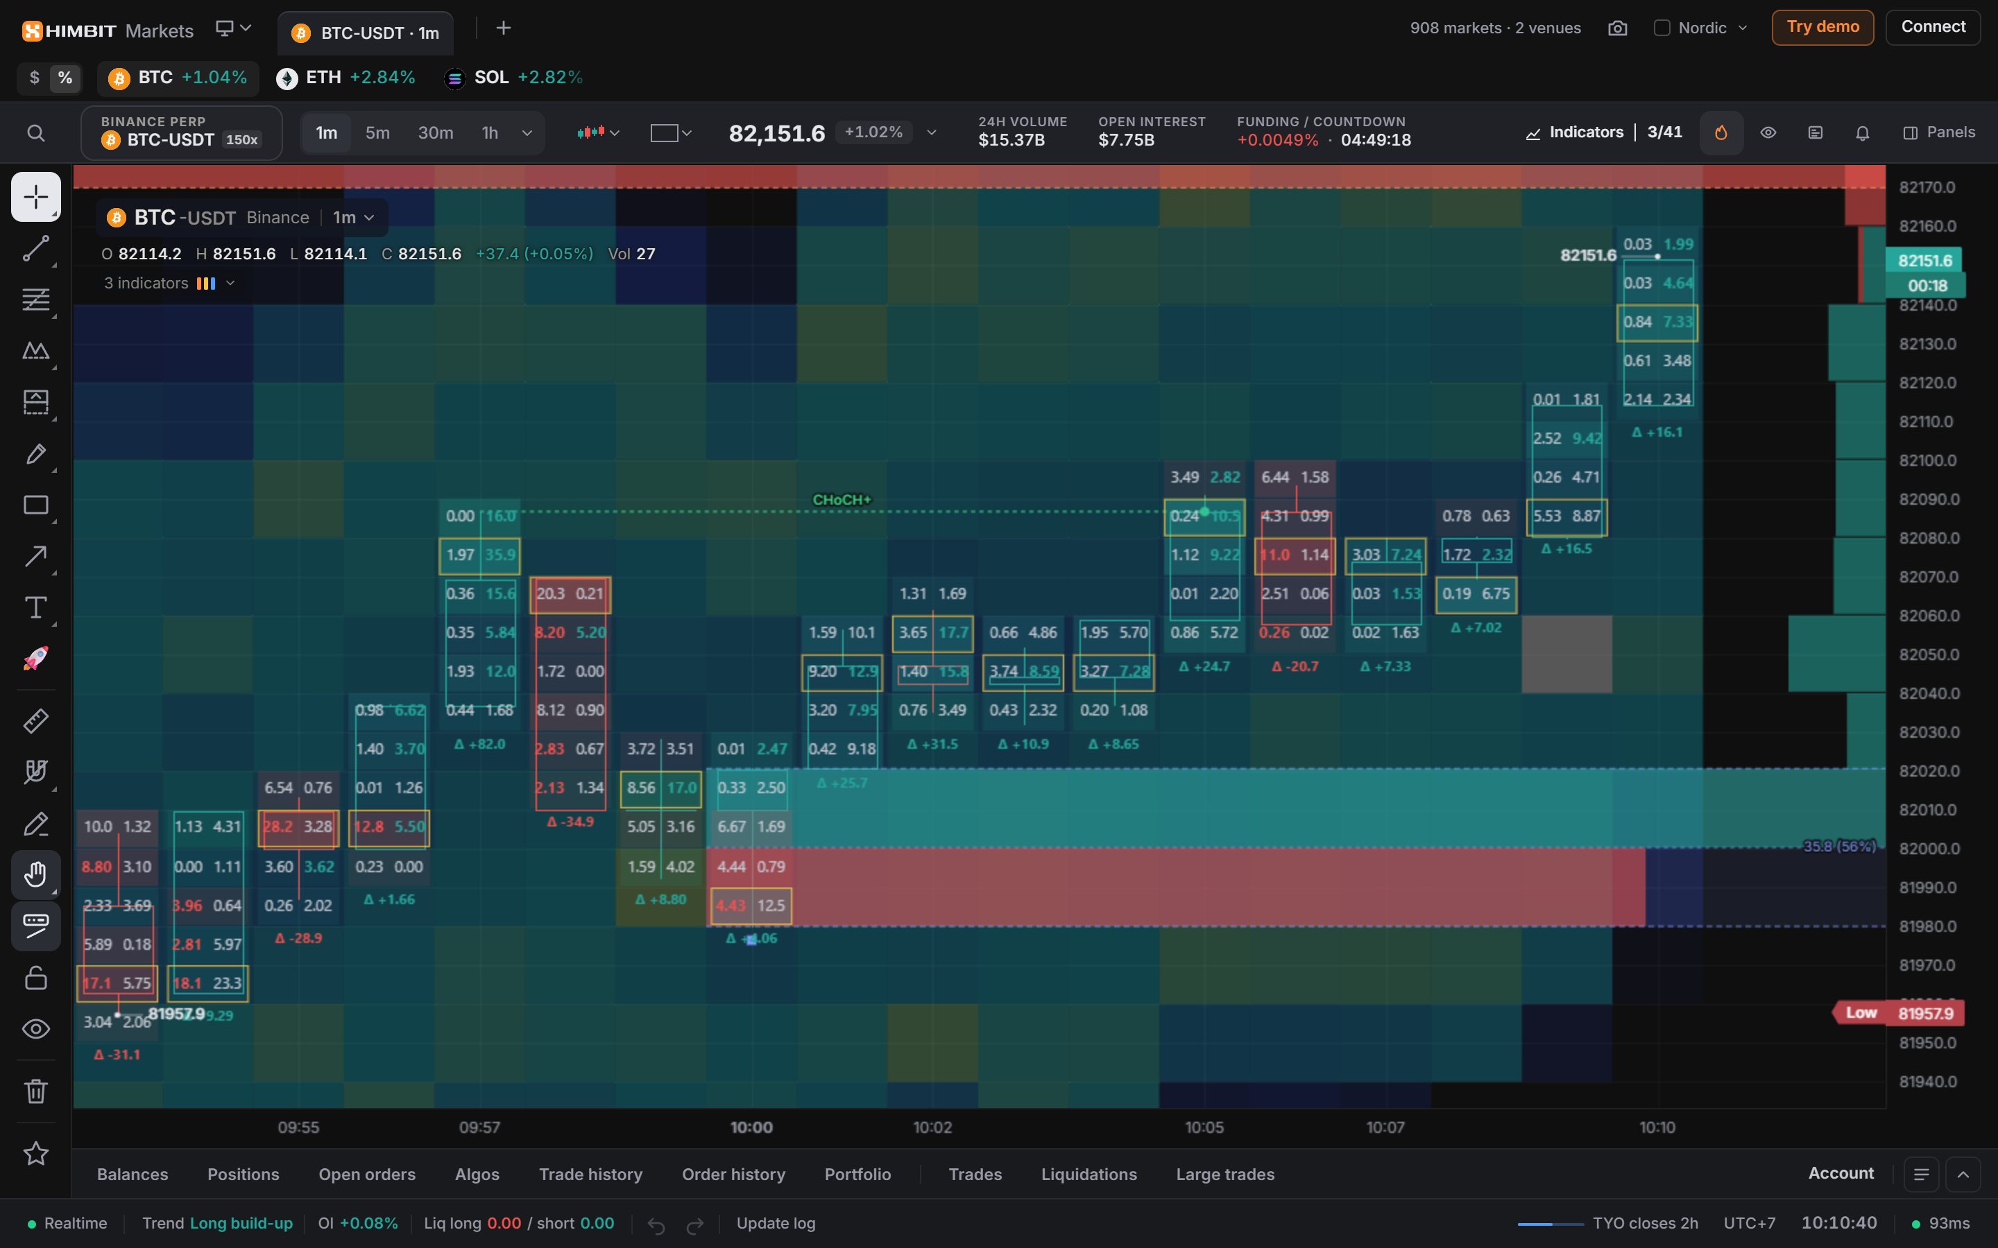Screen dimensions: 1998x1248
Task: Click the Connect button
Action: [x=1933, y=27]
